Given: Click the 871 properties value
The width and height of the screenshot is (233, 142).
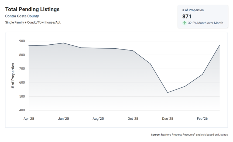Looking at the screenshot, I should [187, 17].
